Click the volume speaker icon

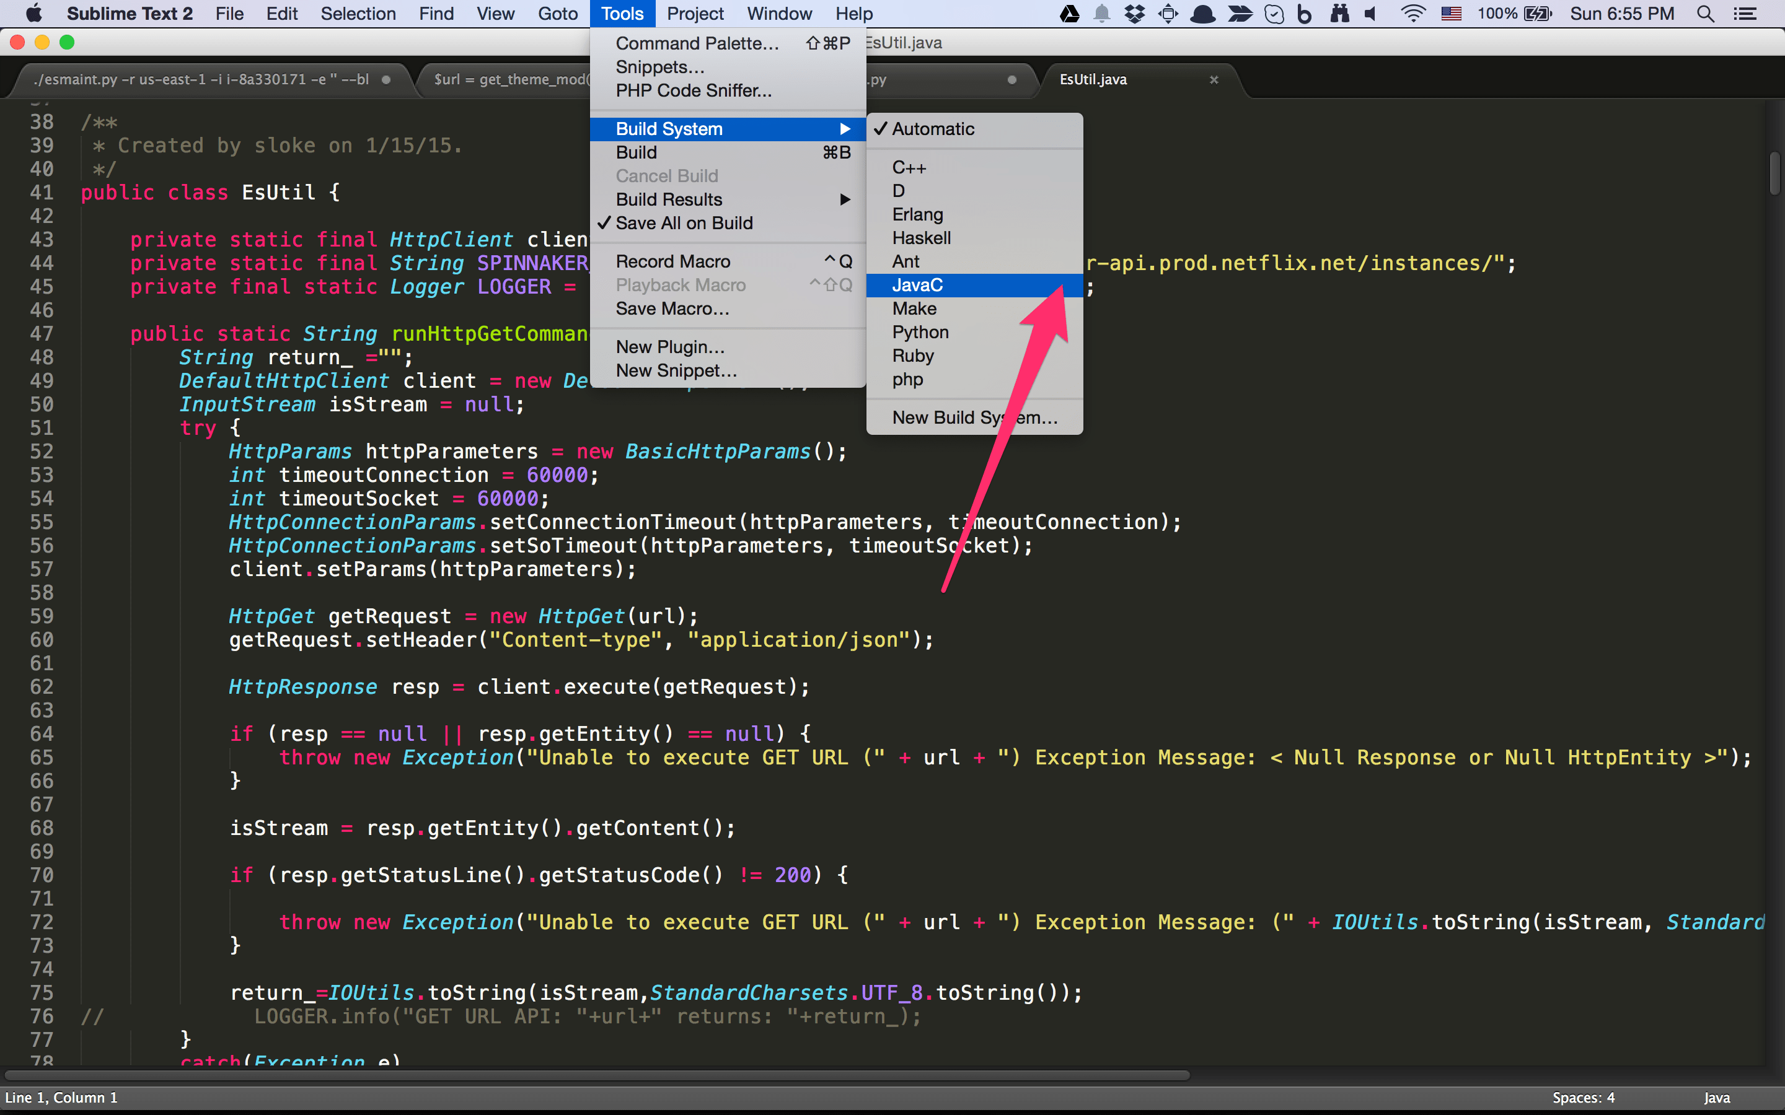[x=1371, y=13]
